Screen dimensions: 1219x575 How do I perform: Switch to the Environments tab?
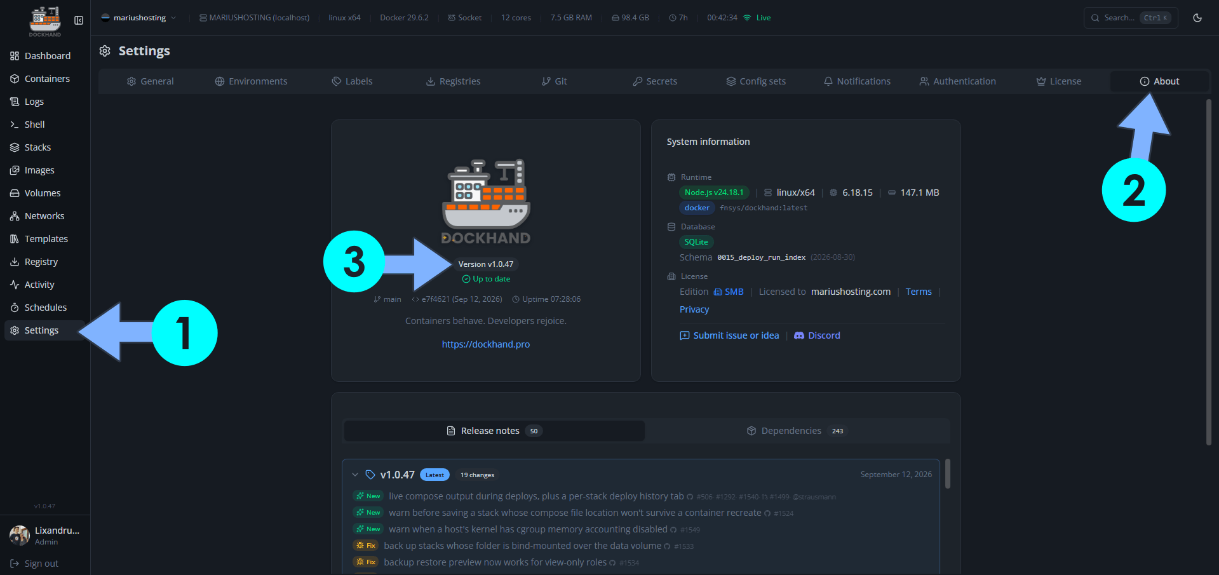tap(251, 81)
